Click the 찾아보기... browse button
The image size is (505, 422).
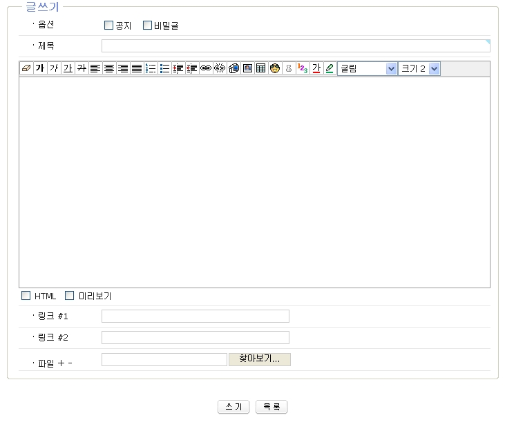click(260, 359)
